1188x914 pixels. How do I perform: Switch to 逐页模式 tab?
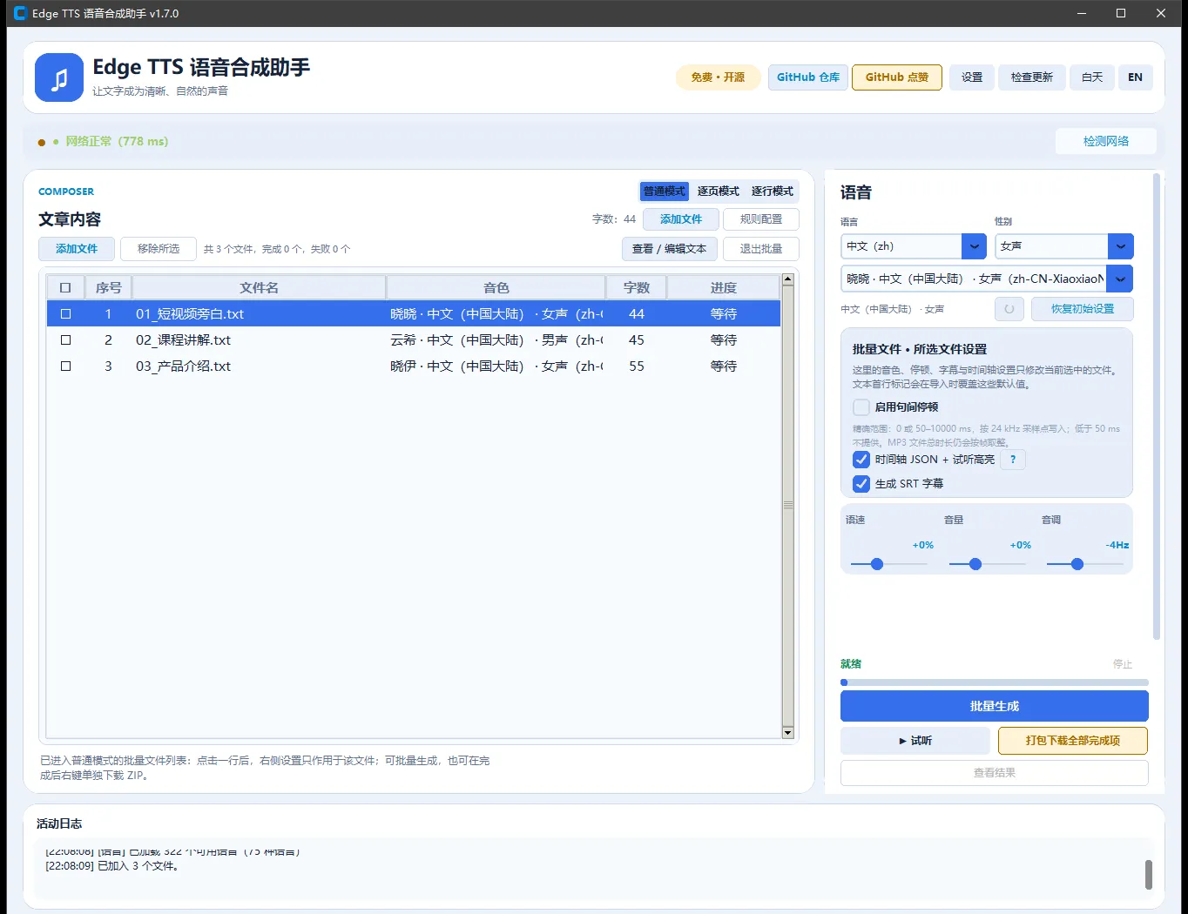pos(719,192)
